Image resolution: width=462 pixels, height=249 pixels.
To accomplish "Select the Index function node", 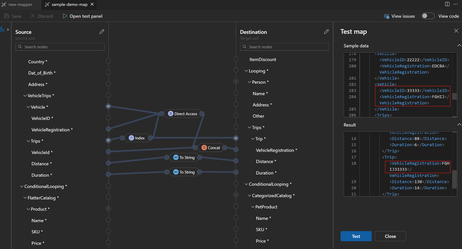I will [137, 138].
